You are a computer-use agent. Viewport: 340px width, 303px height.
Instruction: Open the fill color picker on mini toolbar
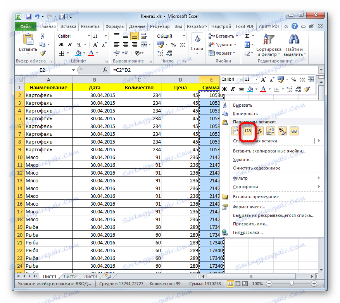(250, 89)
